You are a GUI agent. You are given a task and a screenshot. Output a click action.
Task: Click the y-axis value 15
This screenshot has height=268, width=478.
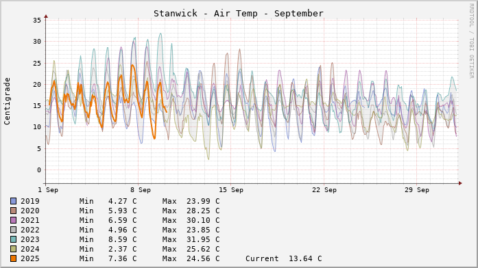(37, 106)
